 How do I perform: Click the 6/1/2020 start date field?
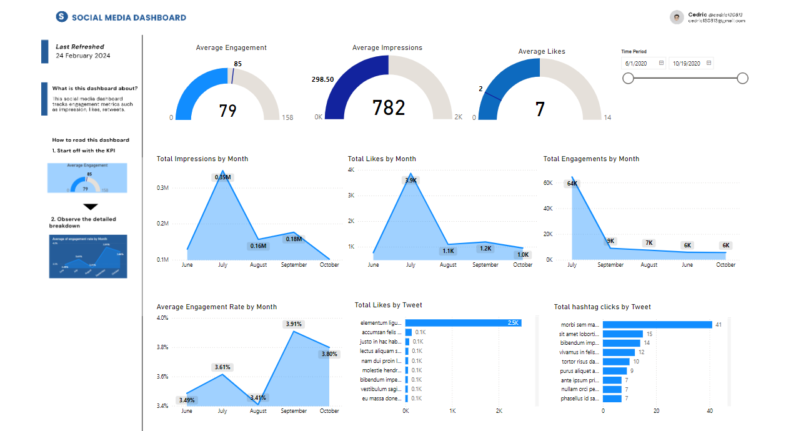637,64
